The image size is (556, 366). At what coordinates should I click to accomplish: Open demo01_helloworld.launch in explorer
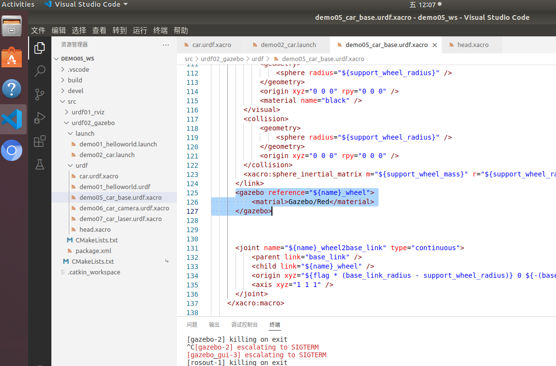(118, 144)
